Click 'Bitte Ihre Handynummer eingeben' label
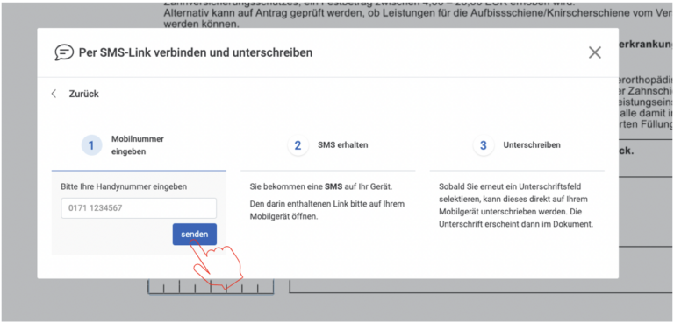 click(x=124, y=186)
